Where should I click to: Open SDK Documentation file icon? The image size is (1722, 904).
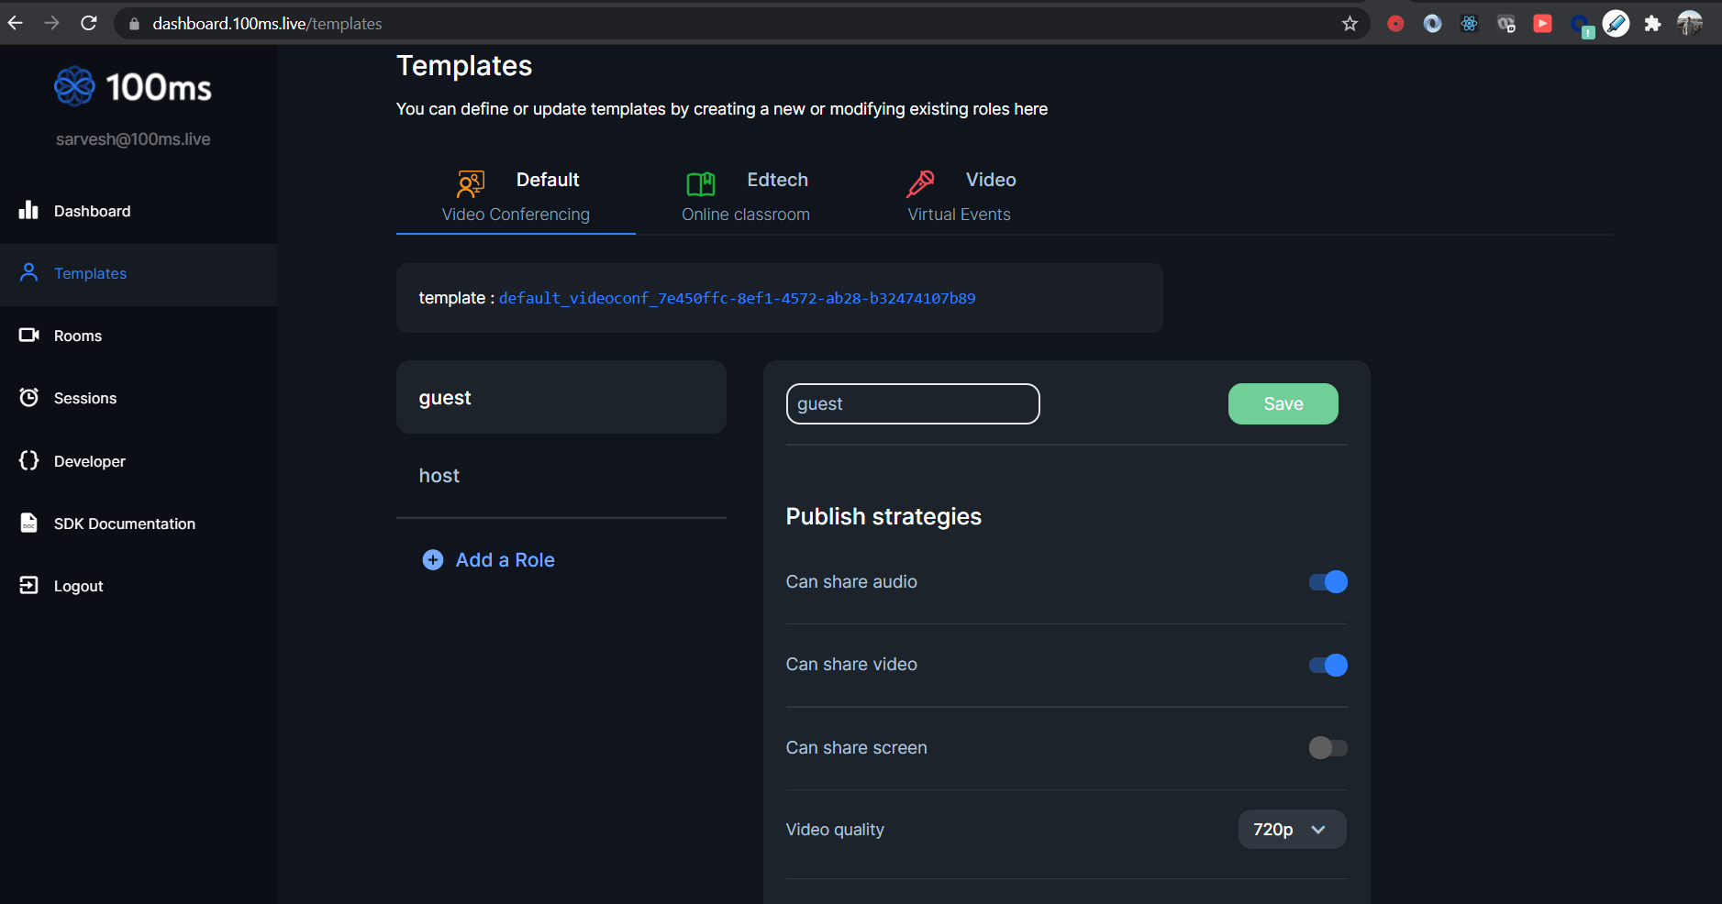(28, 523)
